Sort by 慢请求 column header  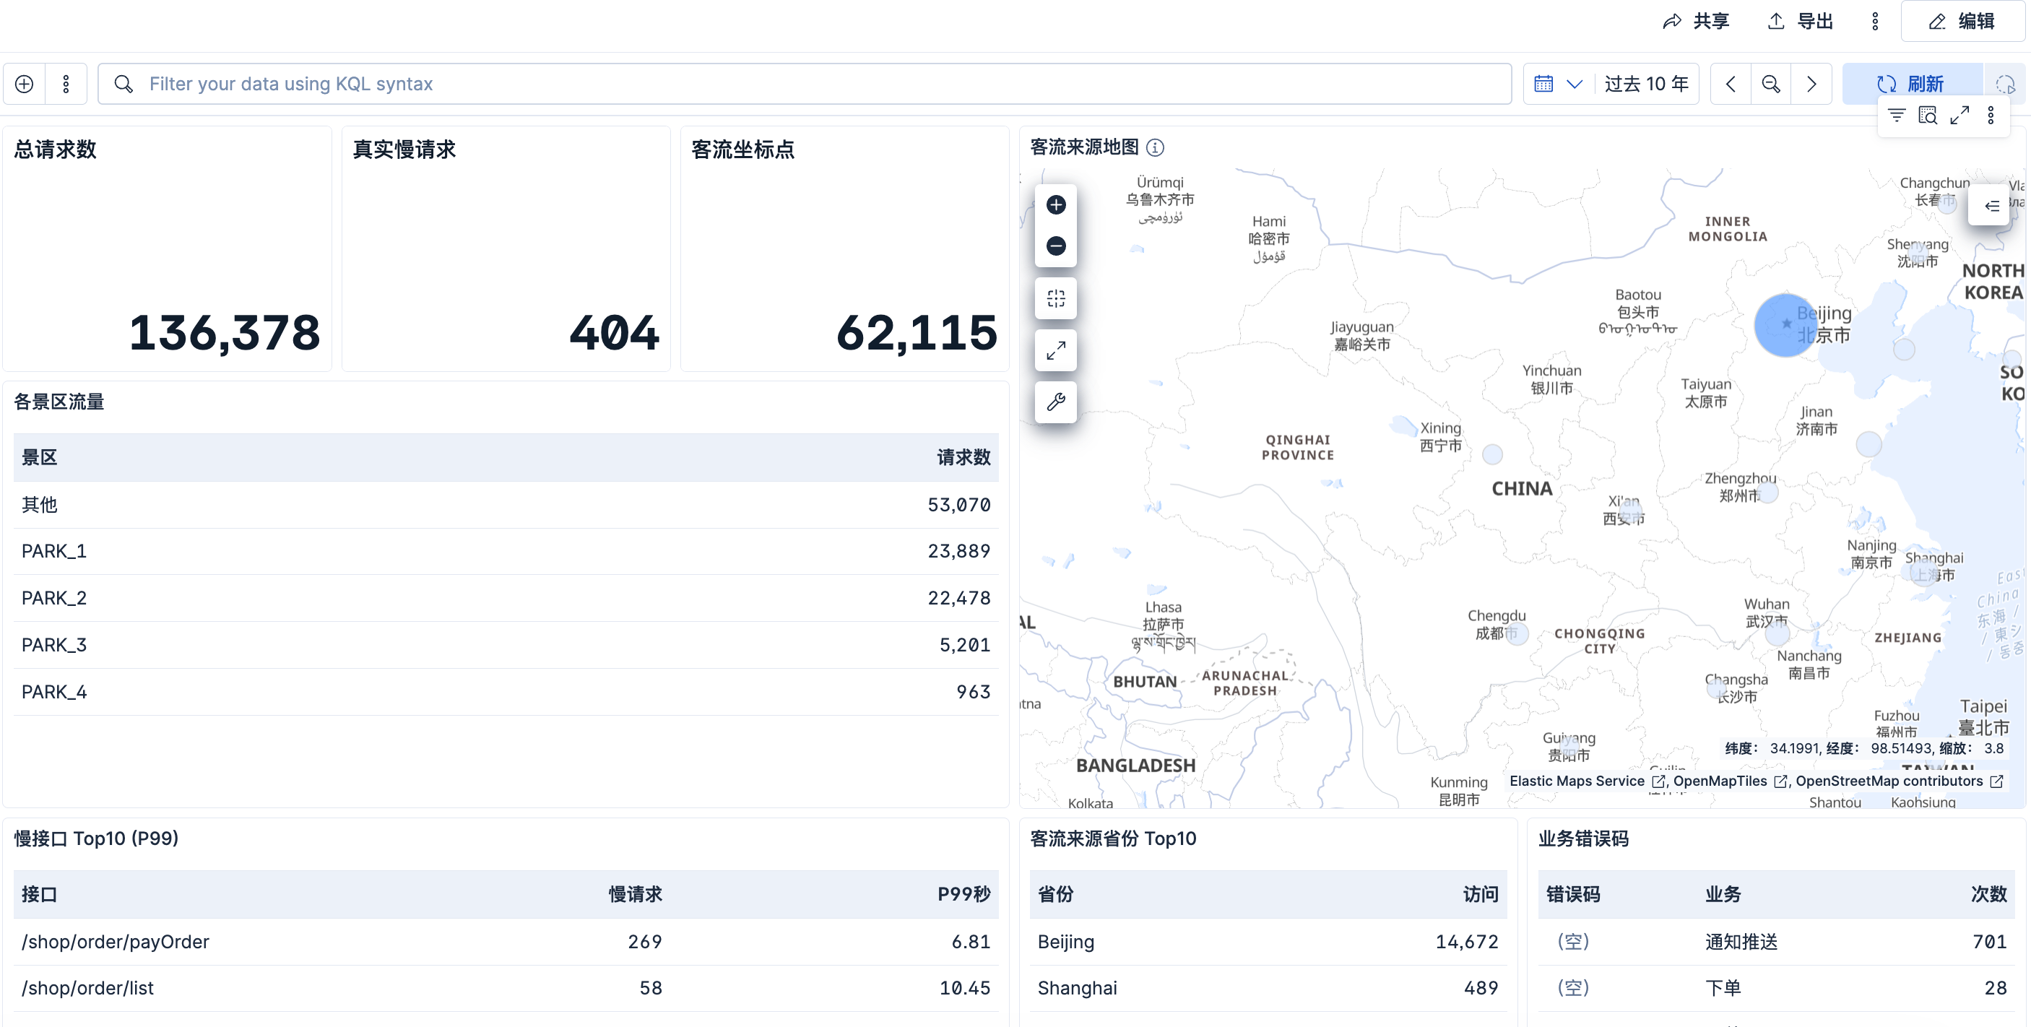click(635, 895)
